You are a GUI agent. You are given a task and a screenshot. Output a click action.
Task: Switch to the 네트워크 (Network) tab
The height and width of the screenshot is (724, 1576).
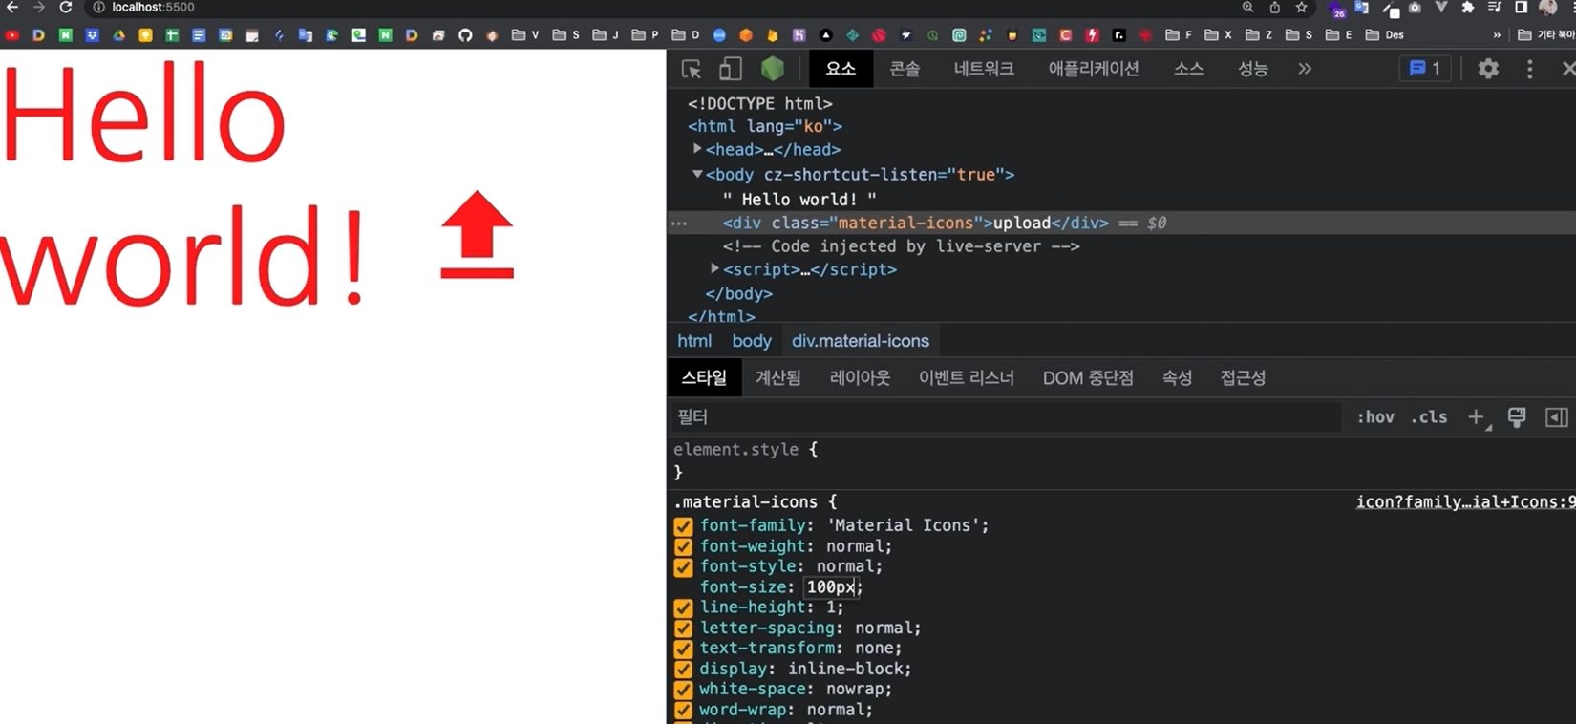click(x=984, y=69)
